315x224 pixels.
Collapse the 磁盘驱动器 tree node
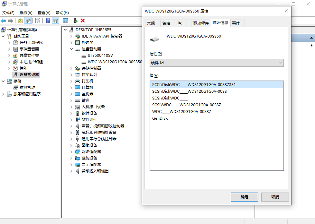point(71,49)
